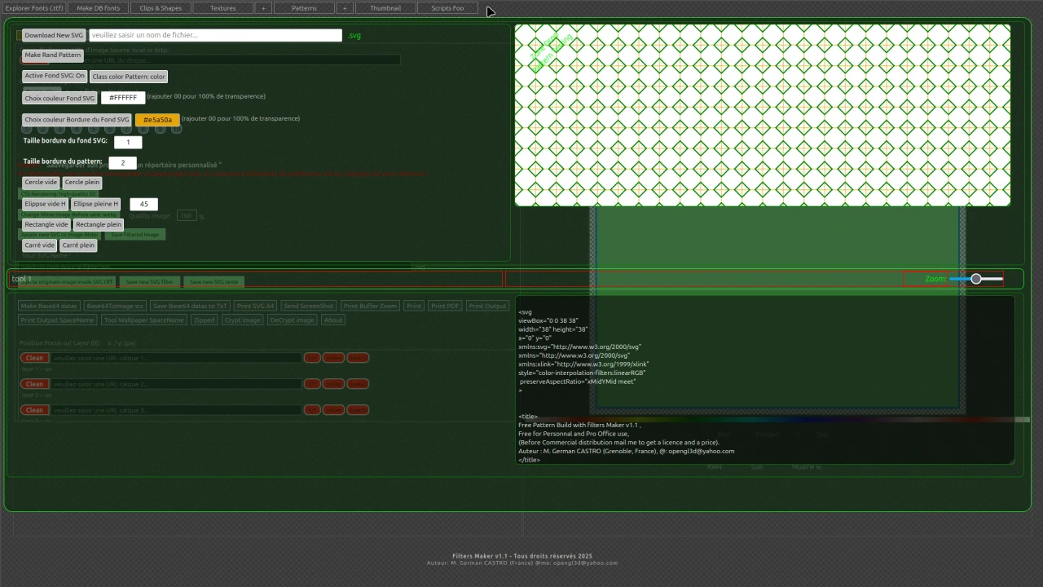The image size is (1043, 587).
Task: Select the Ellipse pleine H shape tool
Action: 95,203
